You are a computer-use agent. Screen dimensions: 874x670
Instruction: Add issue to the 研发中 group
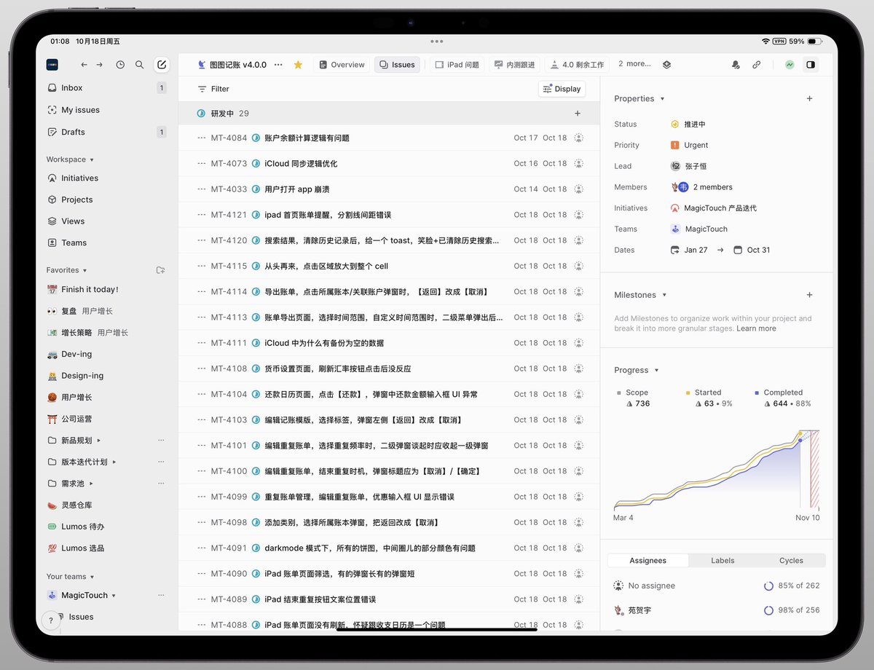pos(578,114)
